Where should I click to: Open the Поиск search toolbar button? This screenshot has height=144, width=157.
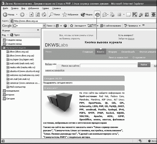pyautogui.click(x=54, y=15)
